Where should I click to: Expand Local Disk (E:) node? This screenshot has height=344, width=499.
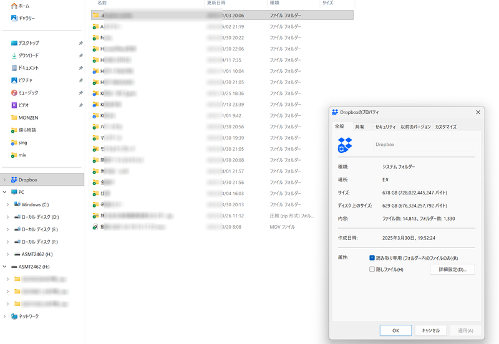coord(7,229)
